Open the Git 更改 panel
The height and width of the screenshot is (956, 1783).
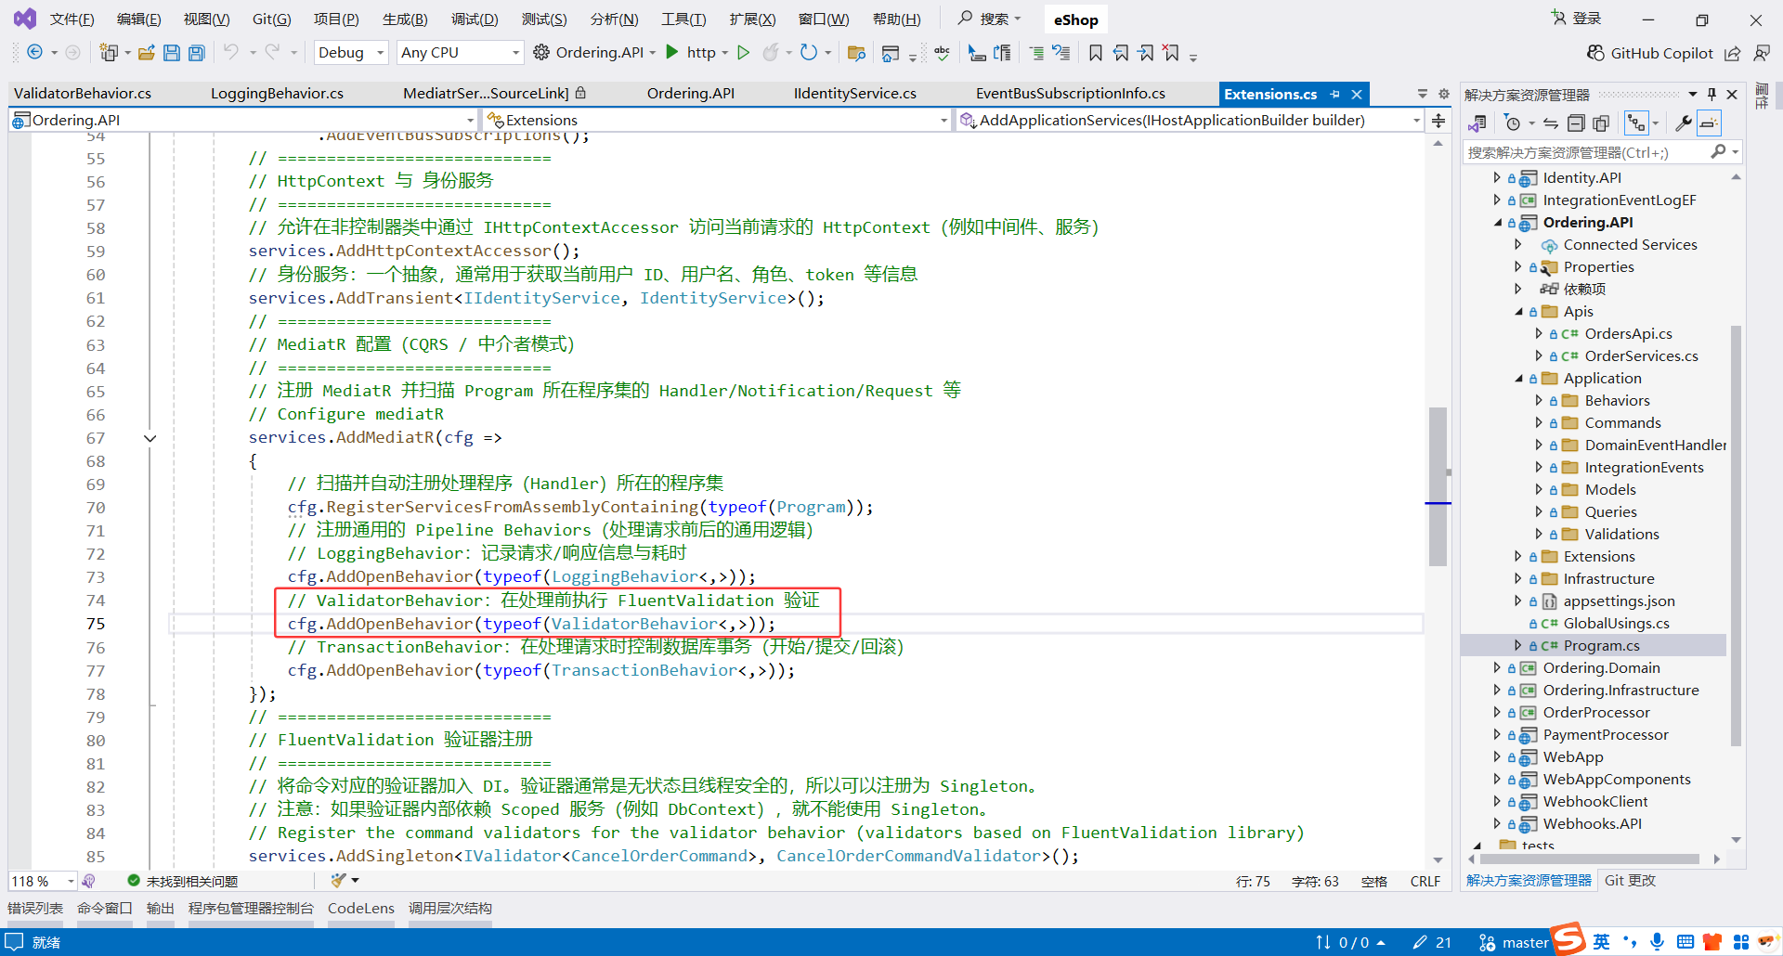pos(1630,880)
